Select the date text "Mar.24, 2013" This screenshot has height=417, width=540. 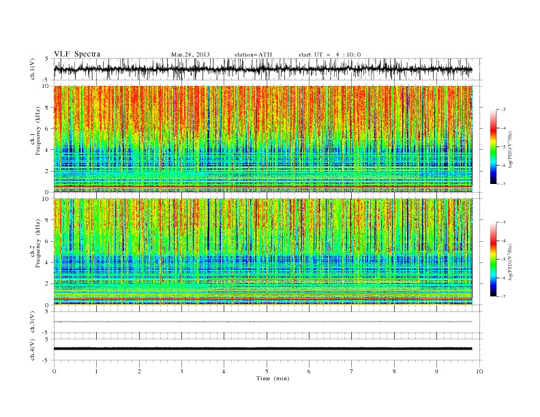point(190,55)
